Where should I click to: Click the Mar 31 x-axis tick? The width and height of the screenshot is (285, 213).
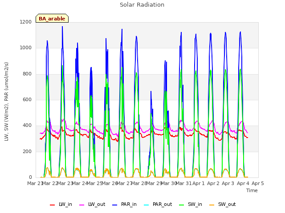coord(183,183)
